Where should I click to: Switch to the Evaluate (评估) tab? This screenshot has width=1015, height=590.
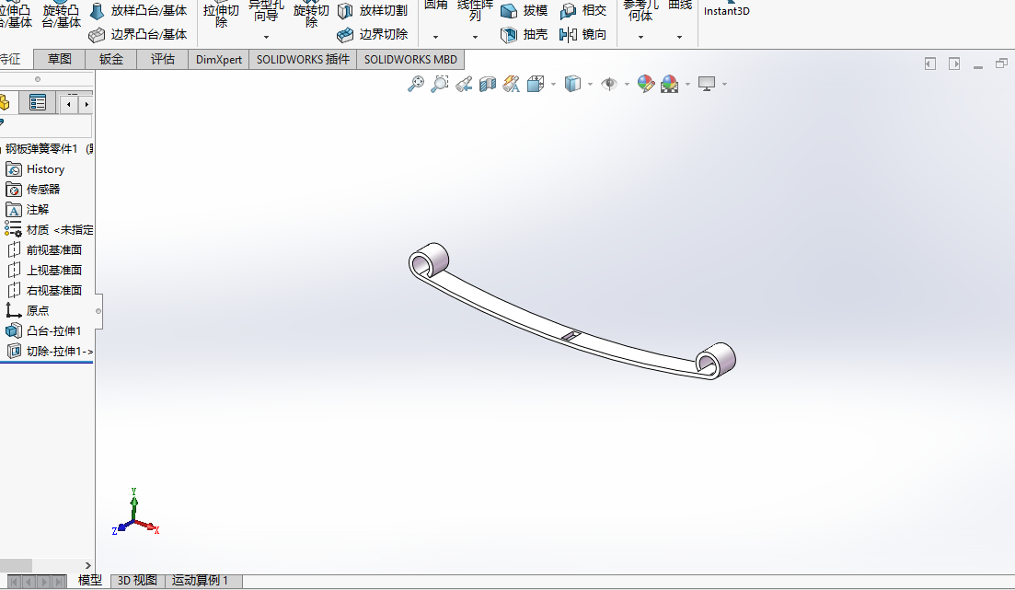click(x=163, y=60)
